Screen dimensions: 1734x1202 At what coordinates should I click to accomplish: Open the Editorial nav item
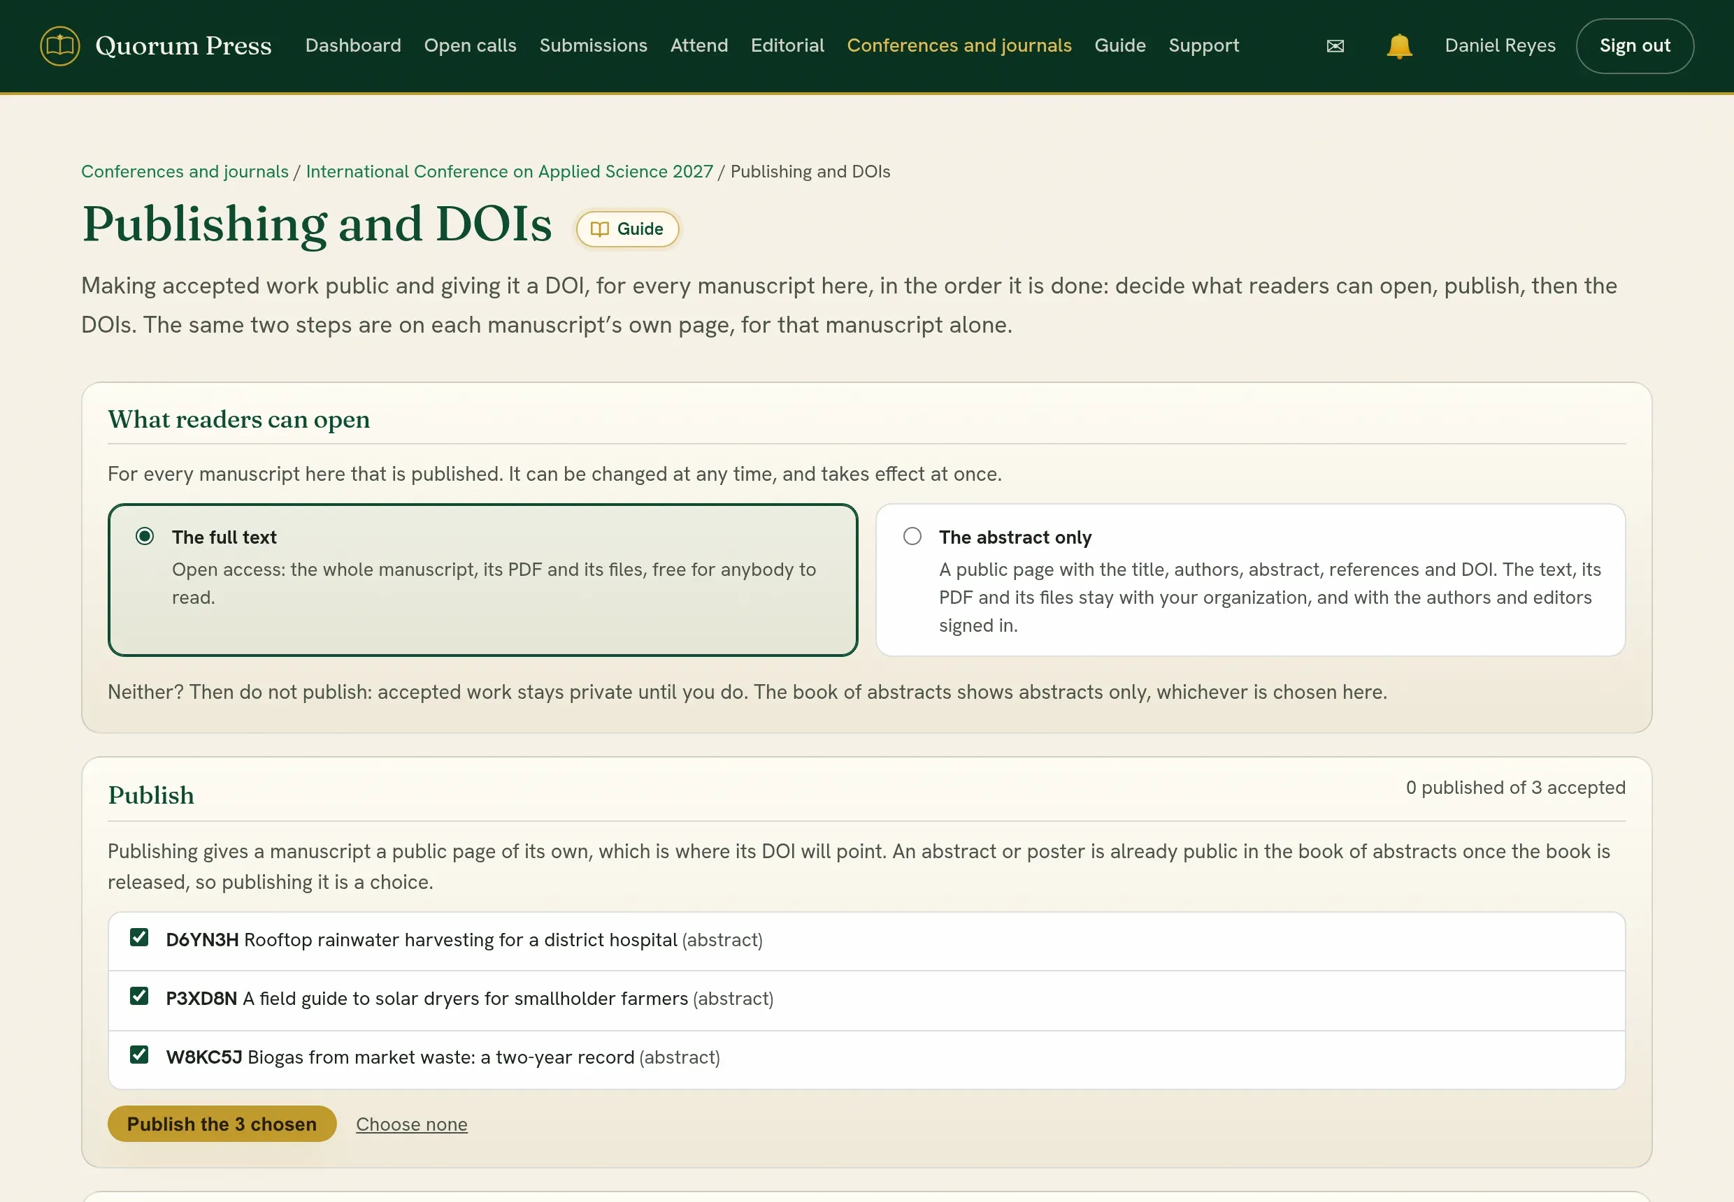pos(787,45)
